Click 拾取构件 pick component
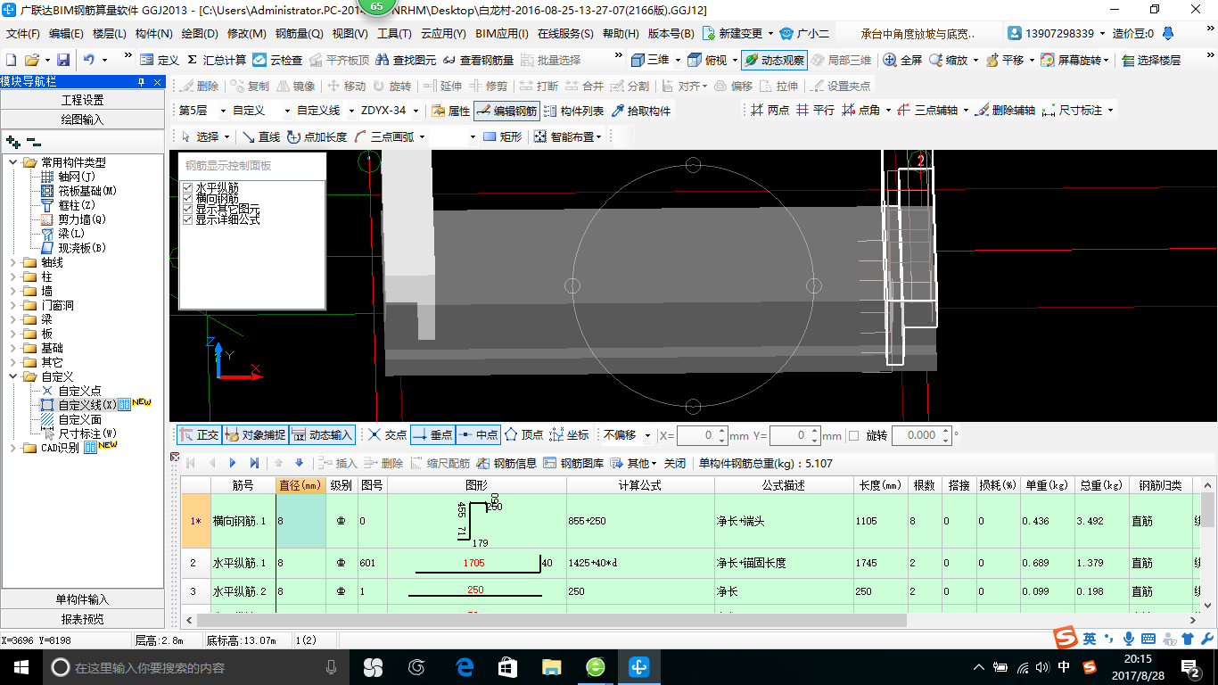Viewport: 1218px width, 685px height. 640,111
